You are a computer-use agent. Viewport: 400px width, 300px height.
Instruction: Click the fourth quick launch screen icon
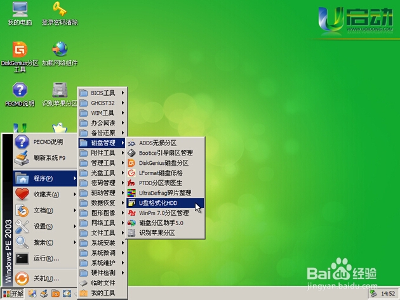(67, 294)
